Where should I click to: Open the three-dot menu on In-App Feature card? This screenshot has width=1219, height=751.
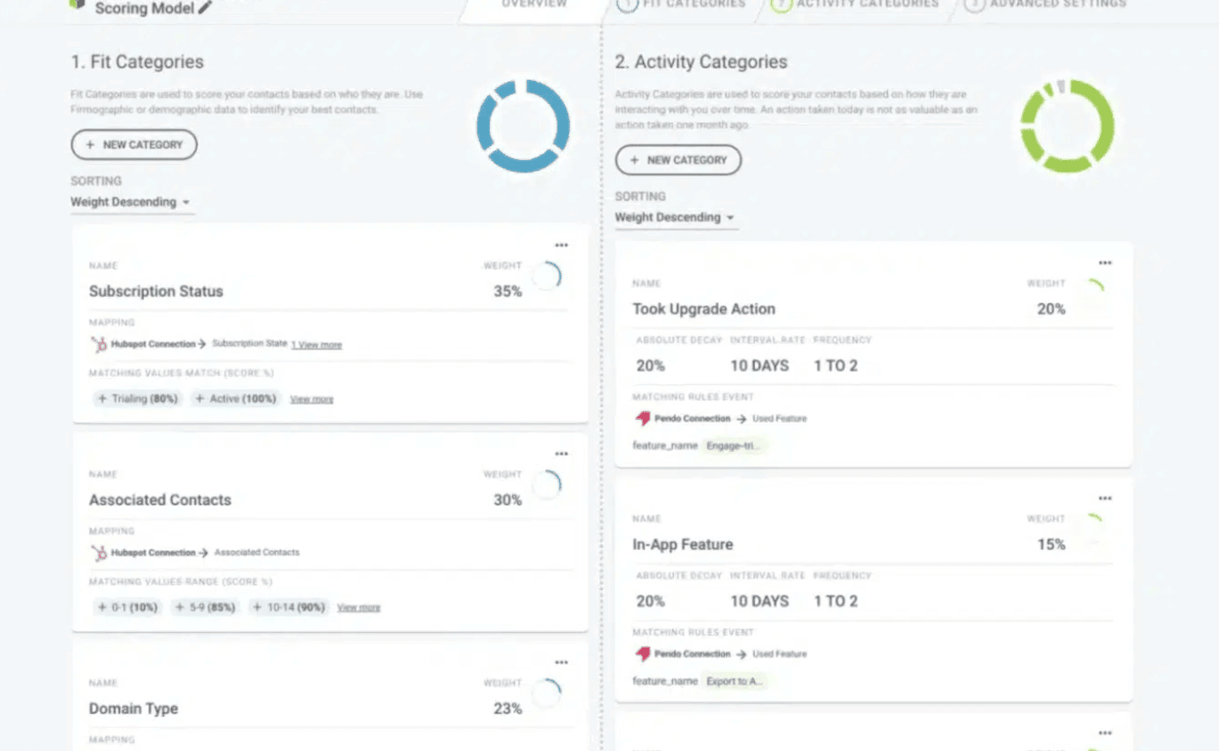tap(1106, 497)
